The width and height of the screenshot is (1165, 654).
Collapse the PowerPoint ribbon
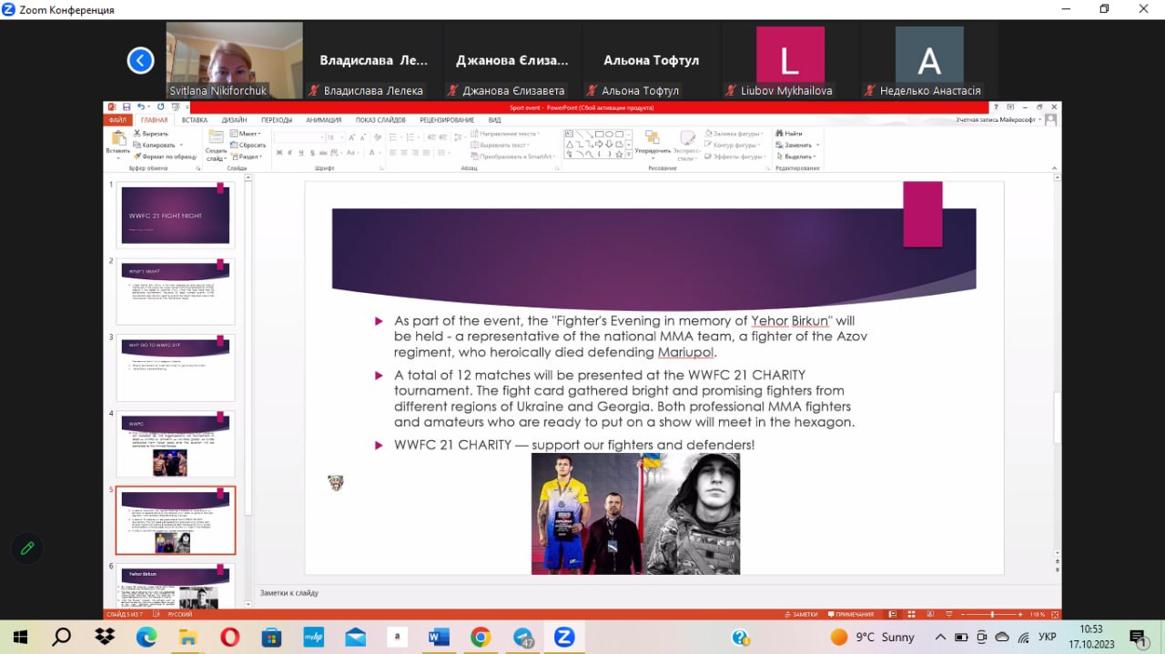pyautogui.click(x=1053, y=167)
